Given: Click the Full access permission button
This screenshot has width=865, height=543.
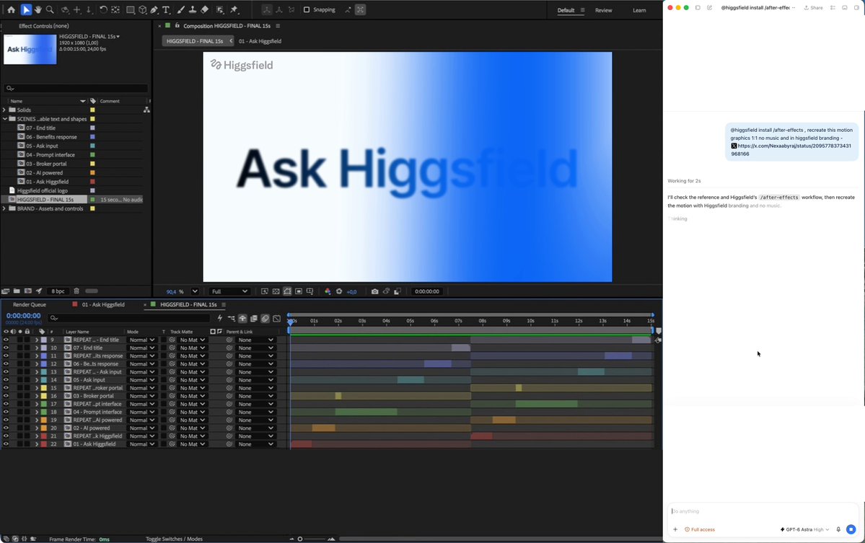Looking at the screenshot, I should coord(700,530).
